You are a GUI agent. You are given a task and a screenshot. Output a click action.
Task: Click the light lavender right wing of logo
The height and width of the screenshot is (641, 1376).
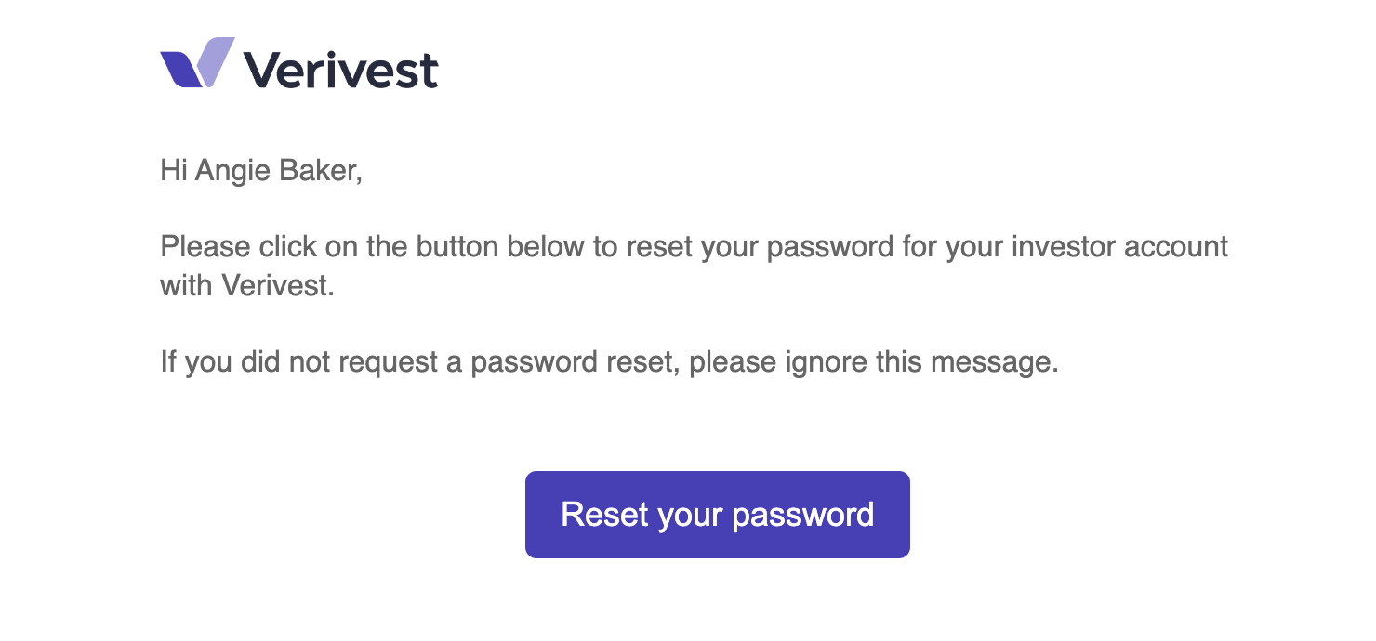[217, 62]
